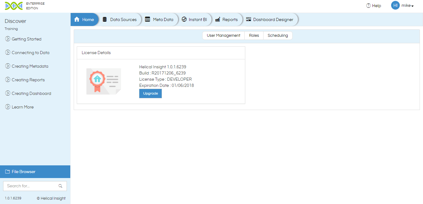The height and width of the screenshot is (204, 423).
Task: Click play icon beside Creating Reports
Action: 8,80
